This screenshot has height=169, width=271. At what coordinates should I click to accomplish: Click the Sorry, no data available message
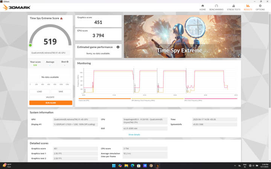[98, 53]
